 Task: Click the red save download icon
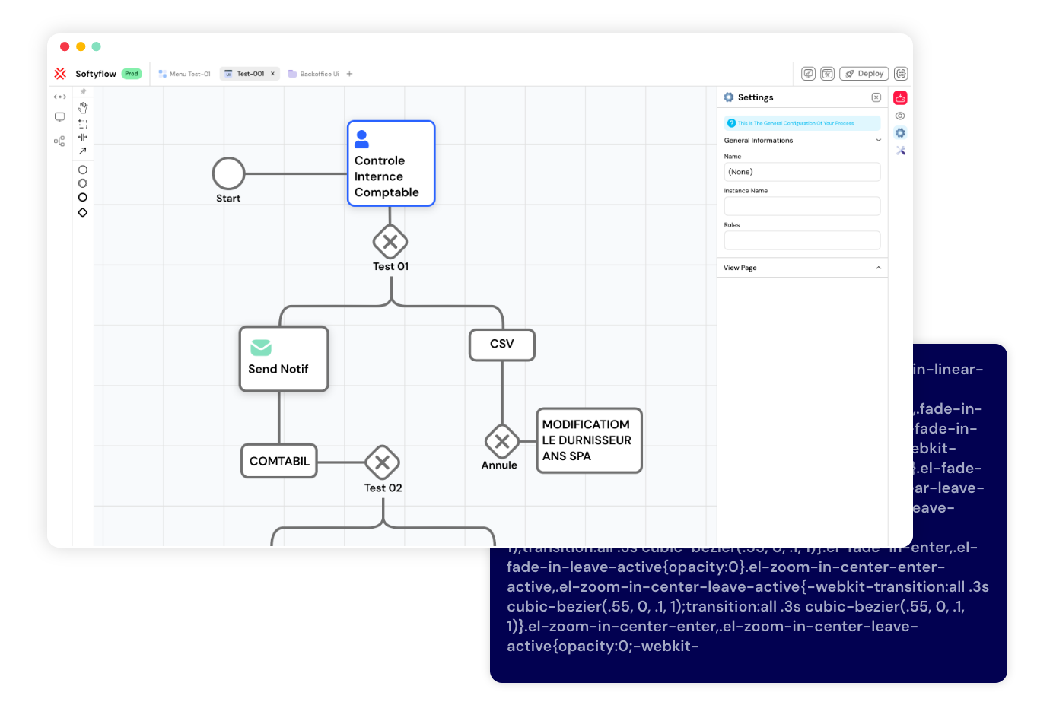point(900,97)
